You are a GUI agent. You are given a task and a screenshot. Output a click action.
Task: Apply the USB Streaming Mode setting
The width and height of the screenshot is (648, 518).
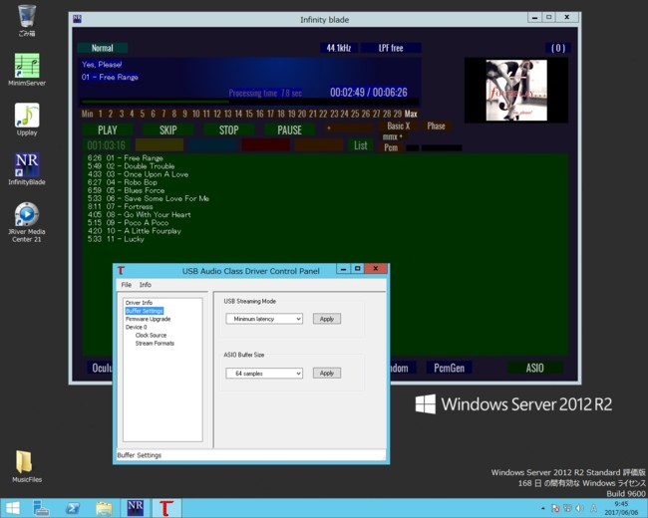pyautogui.click(x=326, y=319)
